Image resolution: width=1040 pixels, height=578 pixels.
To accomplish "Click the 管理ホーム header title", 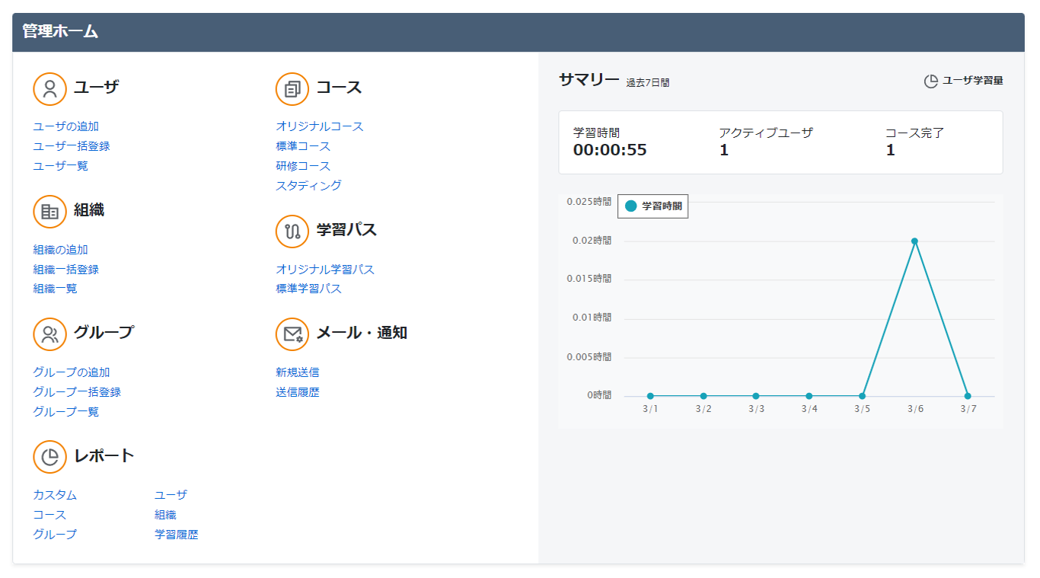I will tap(60, 31).
